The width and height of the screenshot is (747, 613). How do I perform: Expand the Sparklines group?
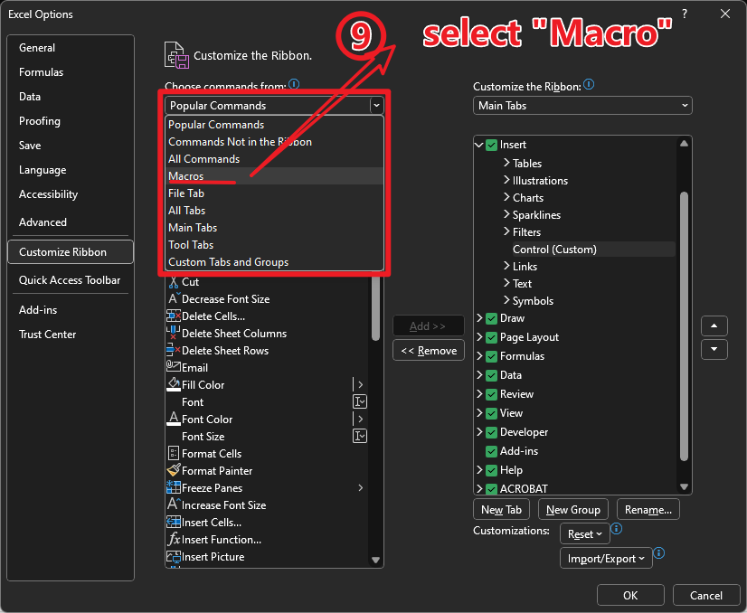click(x=506, y=214)
